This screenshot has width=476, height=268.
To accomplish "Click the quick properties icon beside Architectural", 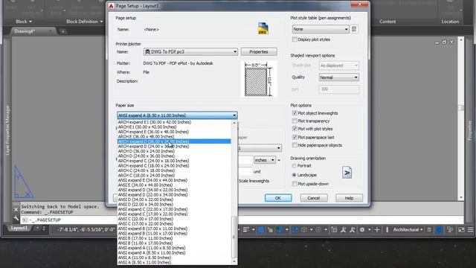I will (429, 230).
